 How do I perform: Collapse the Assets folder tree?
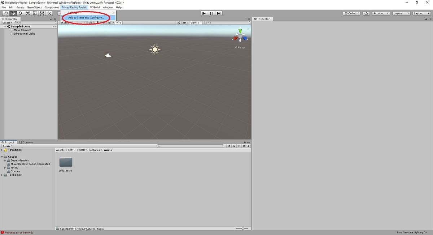click(x=2, y=157)
